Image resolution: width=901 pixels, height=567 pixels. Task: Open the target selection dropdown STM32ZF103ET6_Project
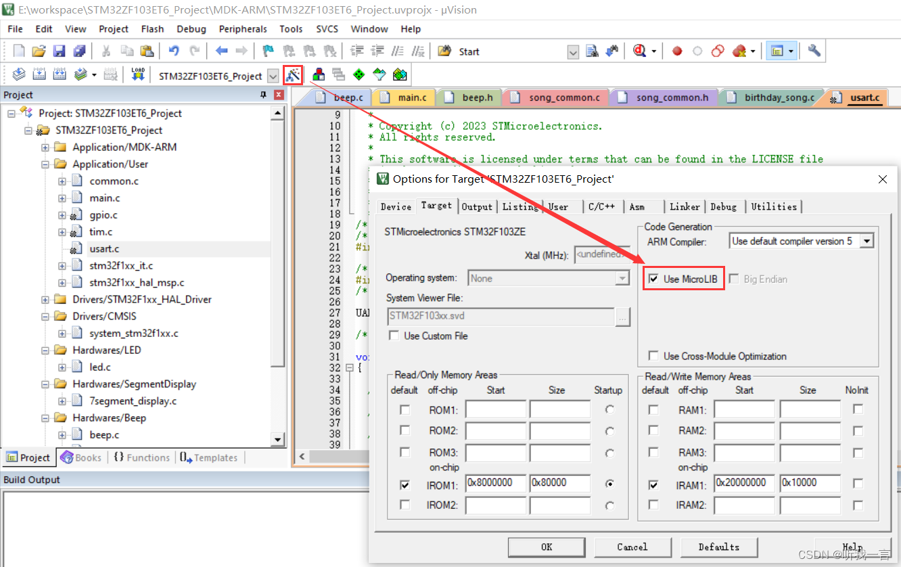tap(273, 76)
